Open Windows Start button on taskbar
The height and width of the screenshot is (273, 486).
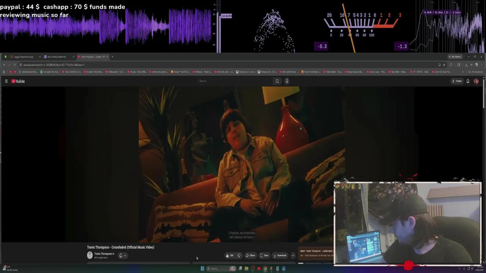tap(202, 268)
